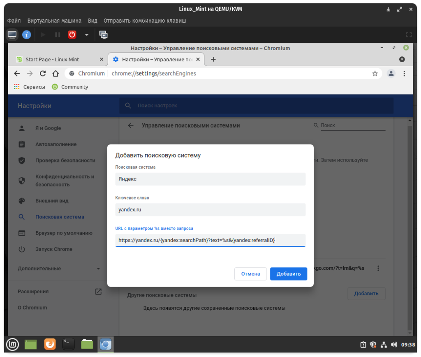Open the Отправить комбинацию клавиш menu
This screenshot has width=421, height=357.
(145, 21)
